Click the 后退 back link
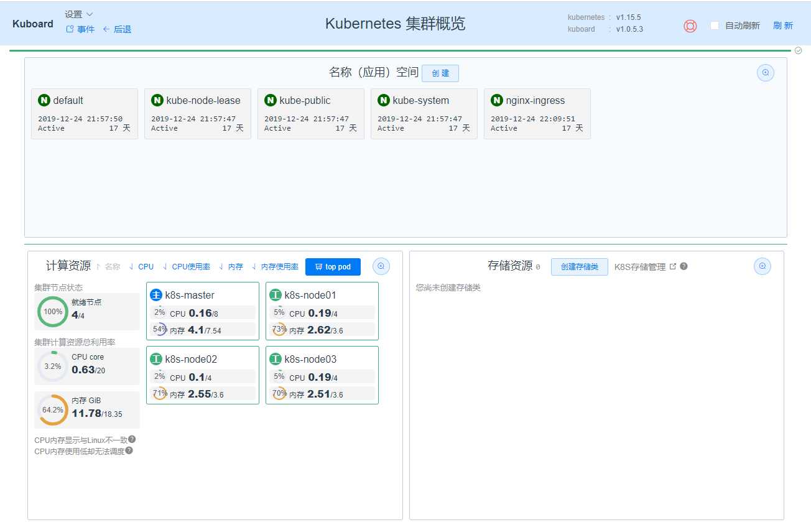This screenshot has height=522, width=811. pyautogui.click(x=117, y=29)
